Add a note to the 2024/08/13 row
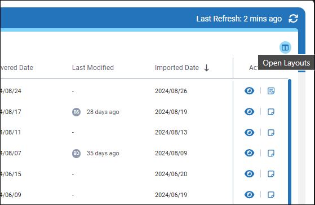 coord(271,133)
